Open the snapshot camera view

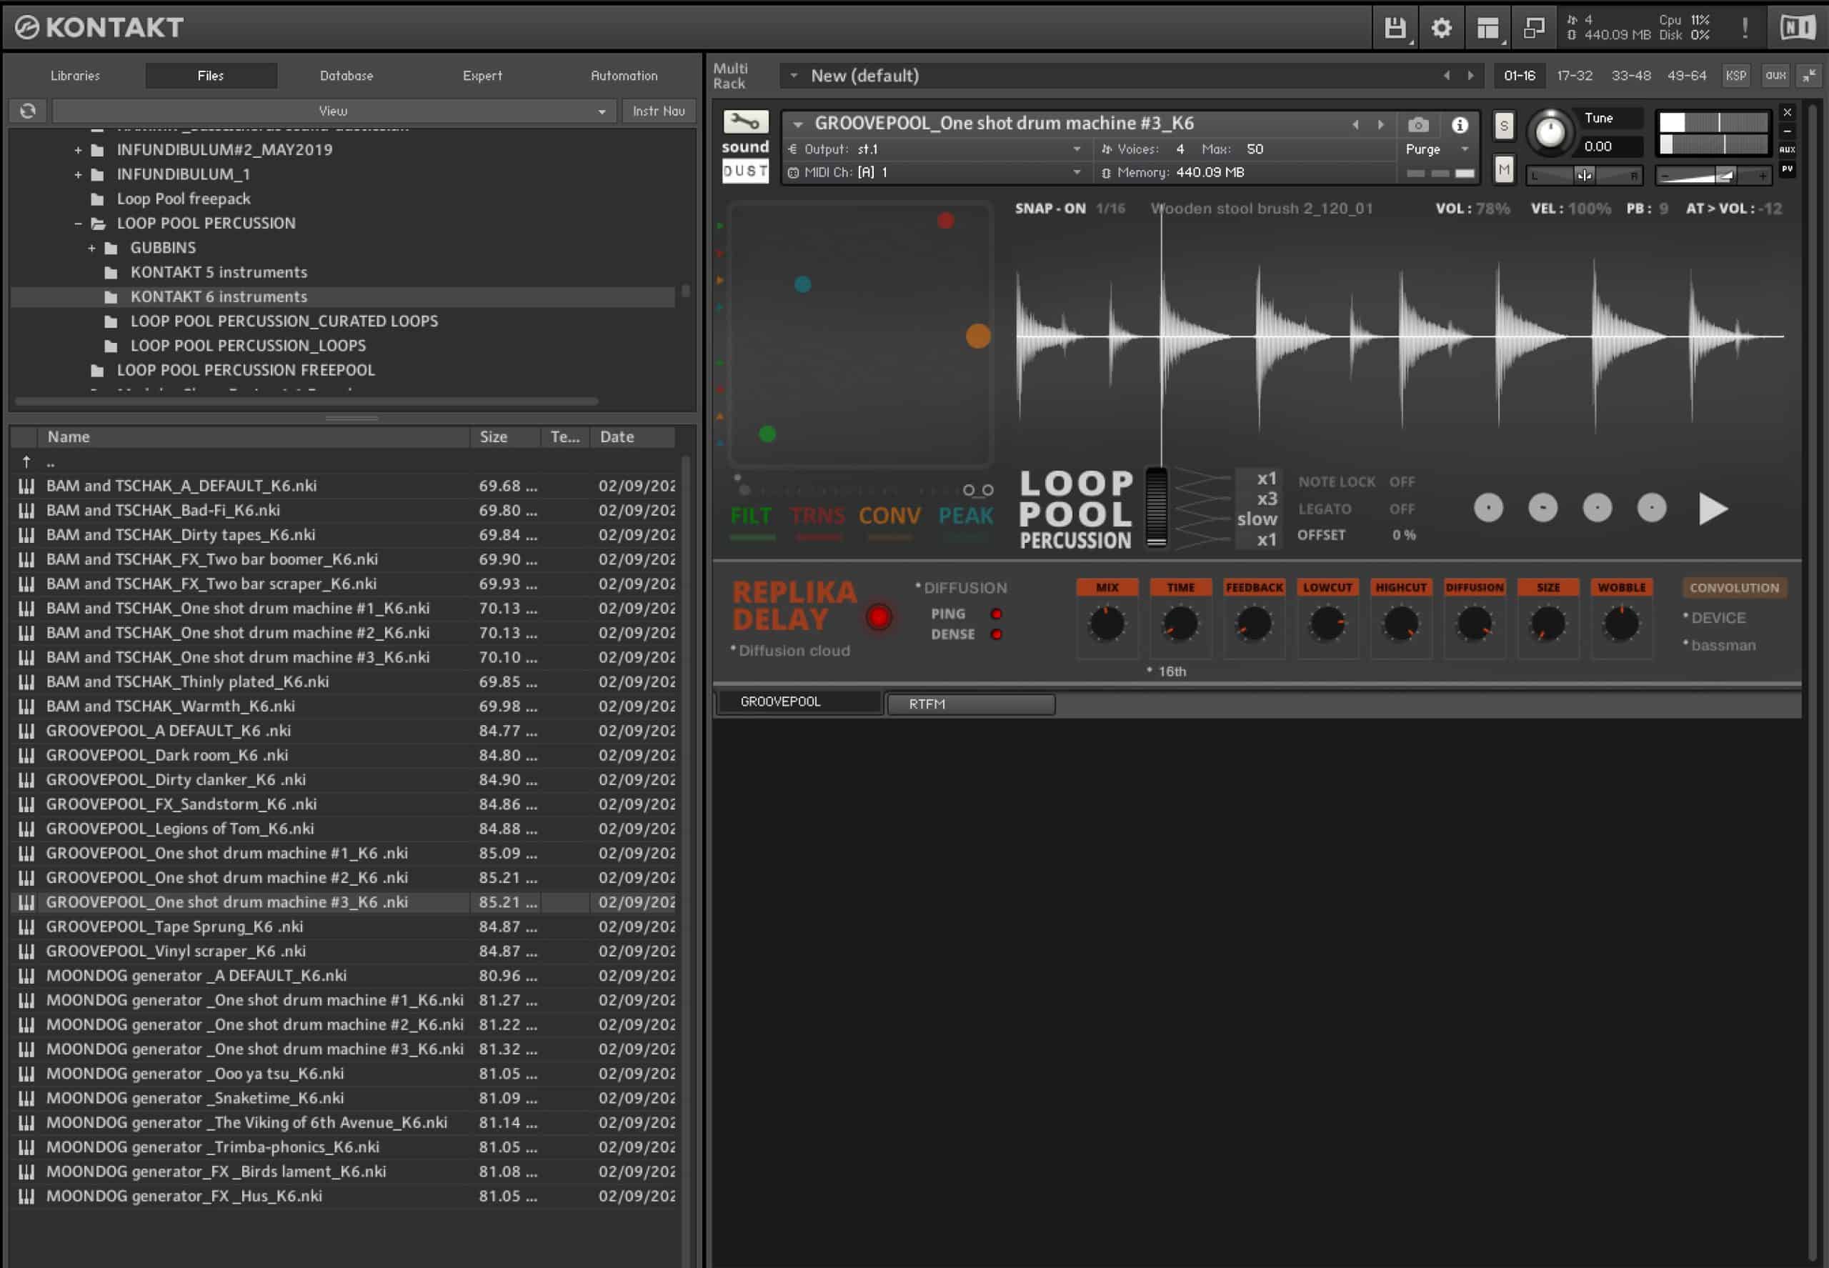click(x=1418, y=125)
